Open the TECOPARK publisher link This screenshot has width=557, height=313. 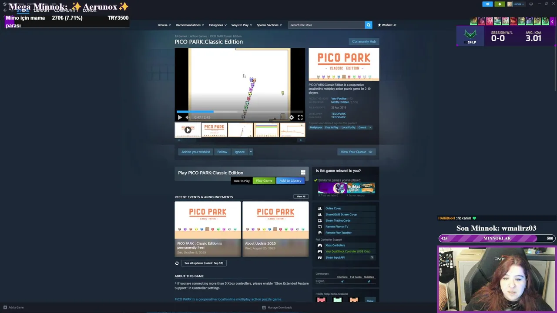[x=338, y=117]
